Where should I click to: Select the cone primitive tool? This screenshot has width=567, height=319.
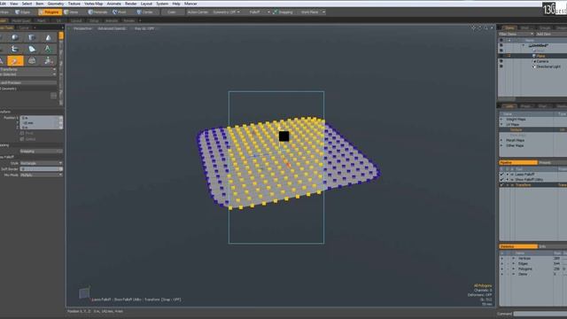point(49,37)
